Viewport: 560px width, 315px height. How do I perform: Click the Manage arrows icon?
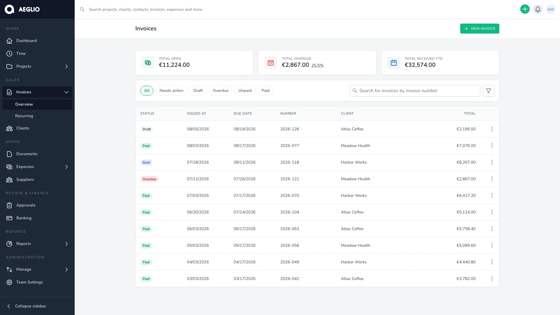point(9,269)
